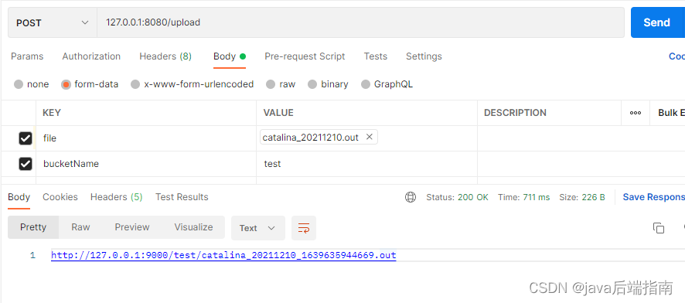Switch to the Headers (8) request tab

click(165, 56)
